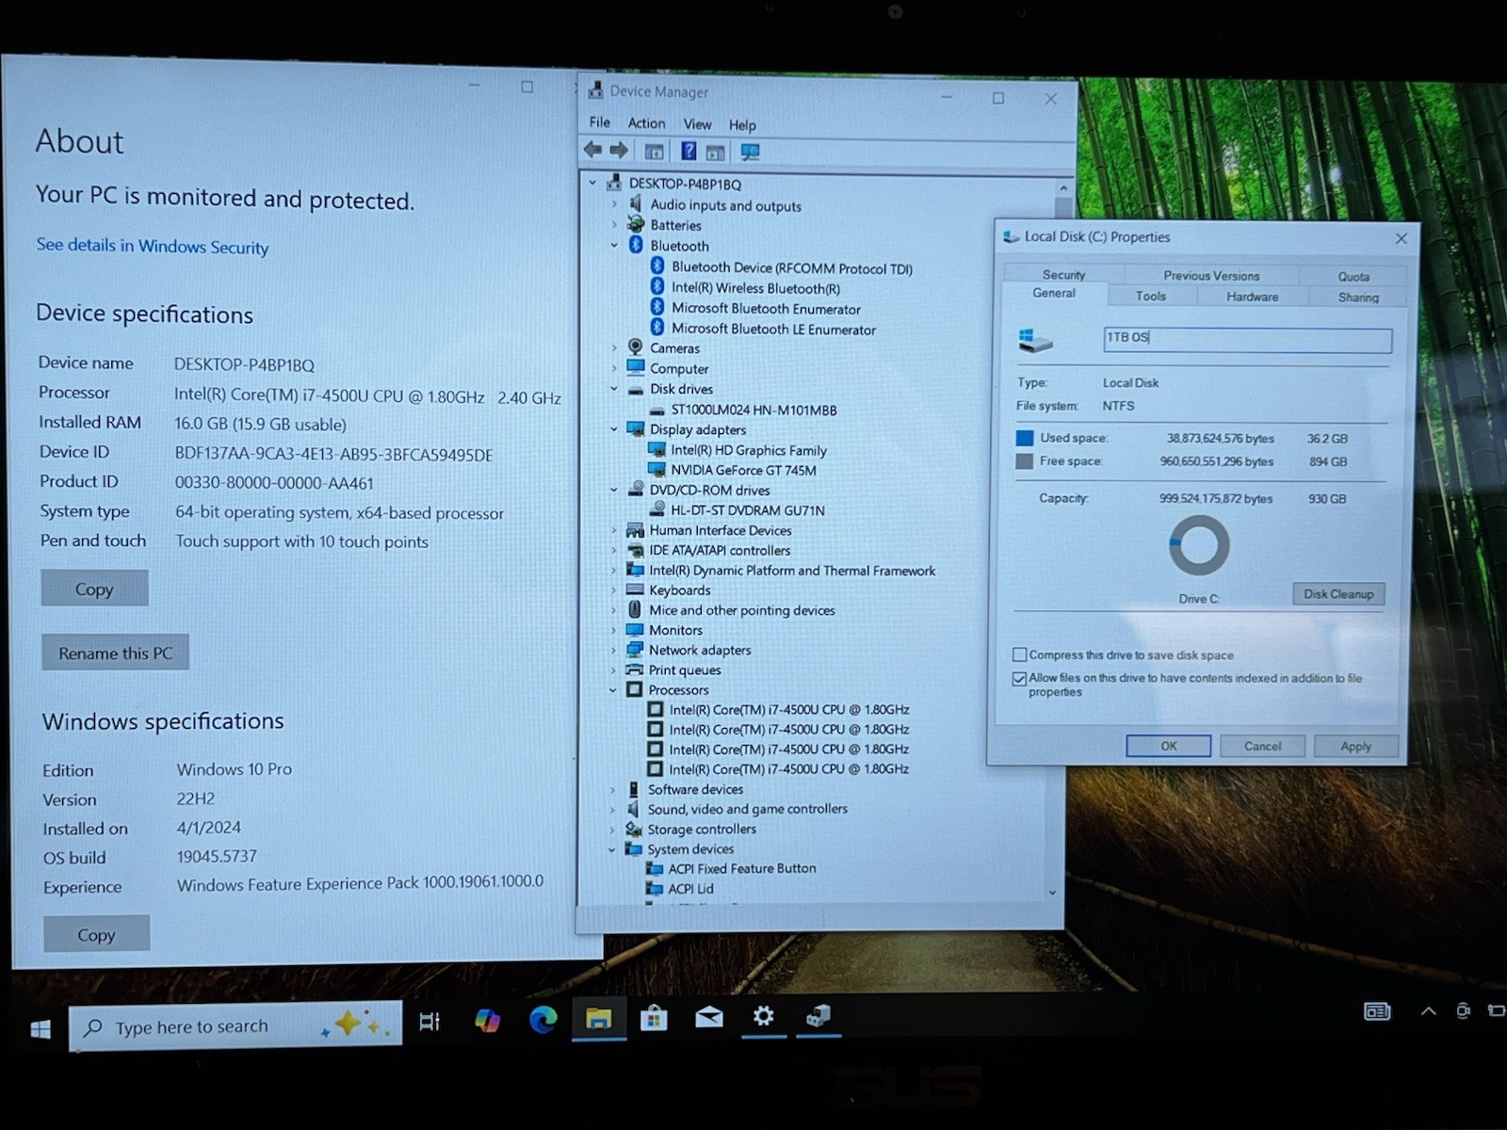Click the Help question-mark toolbar icon
1507x1130 pixels.
[689, 151]
